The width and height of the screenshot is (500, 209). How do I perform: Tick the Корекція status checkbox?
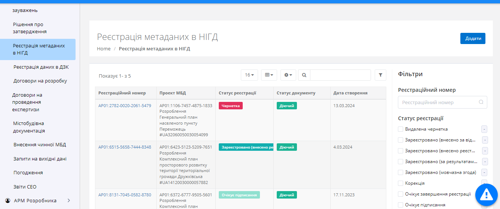point(401,183)
